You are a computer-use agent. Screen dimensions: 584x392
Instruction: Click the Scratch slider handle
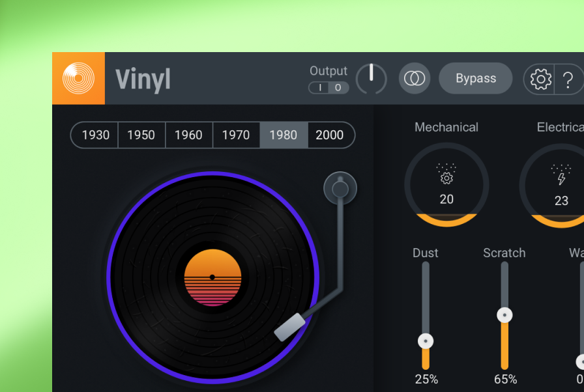(x=504, y=315)
